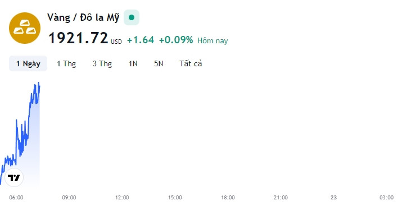Switch to the 3 Thg range

coord(102,63)
